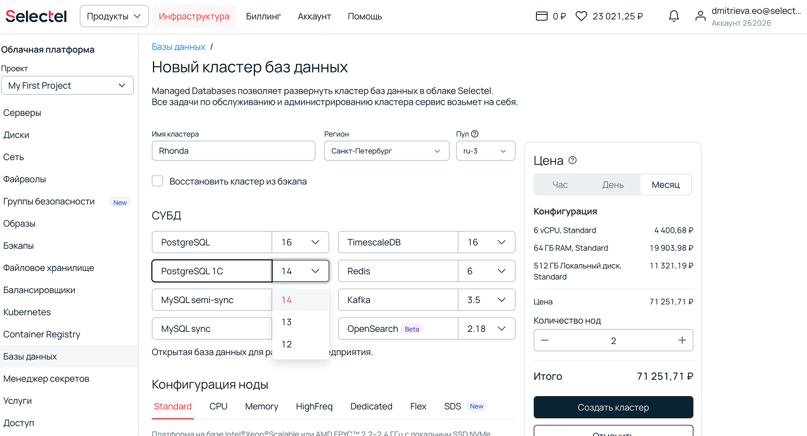This screenshot has height=436, width=807.
Task: Switch to the Standard configuration tab
Action: click(173, 406)
